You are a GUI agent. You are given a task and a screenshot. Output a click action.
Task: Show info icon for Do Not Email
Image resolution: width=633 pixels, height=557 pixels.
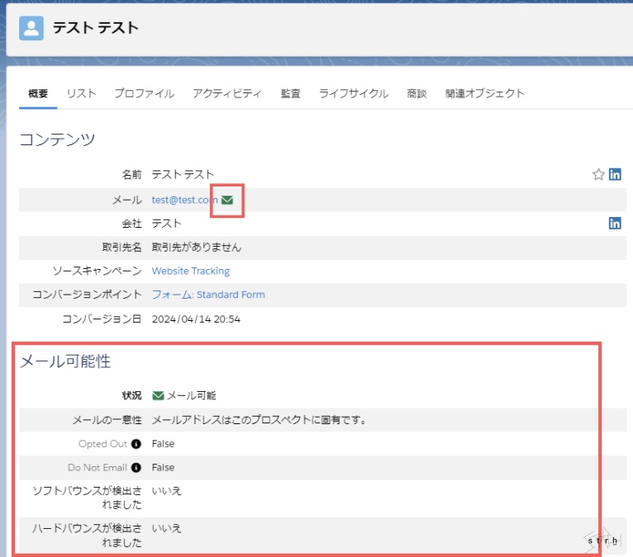(136, 468)
